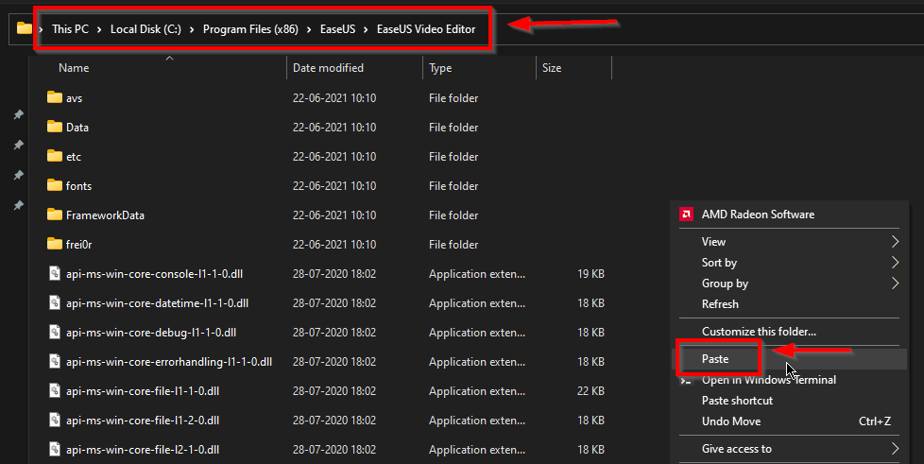Select the etc folder icon
The height and width of the screenshot is (464, 924).
(55, 156)
